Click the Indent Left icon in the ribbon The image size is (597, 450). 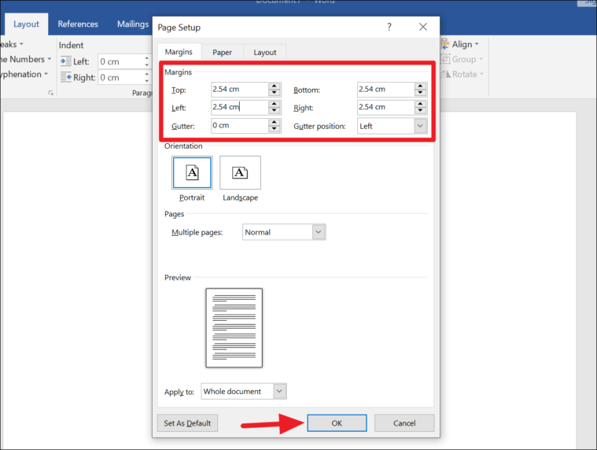(65, 61)
